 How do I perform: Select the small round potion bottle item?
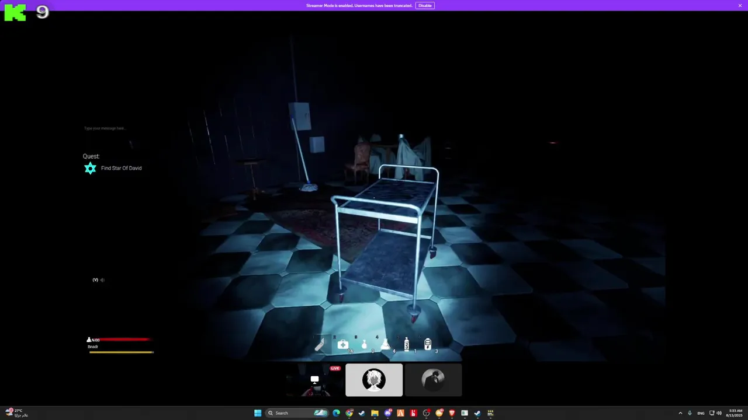pyautogui.click(x=364, y=345)
